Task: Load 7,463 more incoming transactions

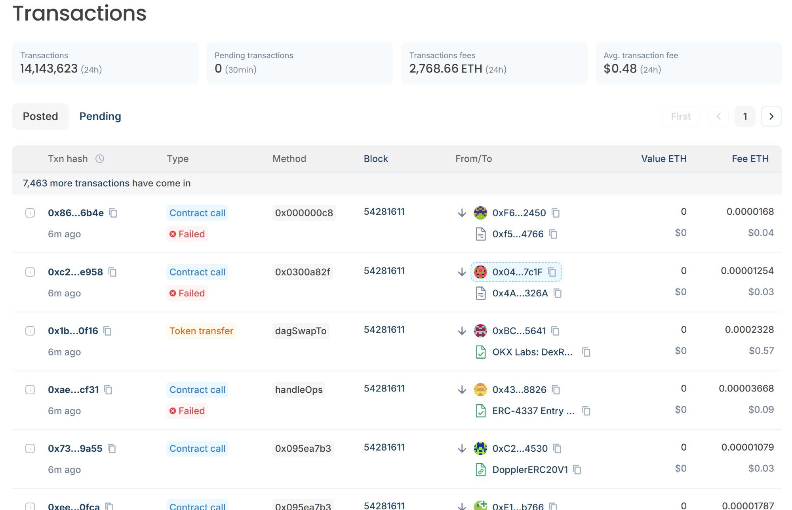Action: coord(107,183)
